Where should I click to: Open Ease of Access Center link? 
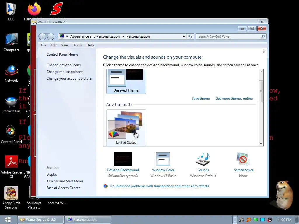63,188
